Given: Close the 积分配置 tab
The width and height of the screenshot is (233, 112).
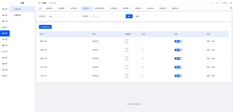Looking at the screenshot, I should 118,8.
